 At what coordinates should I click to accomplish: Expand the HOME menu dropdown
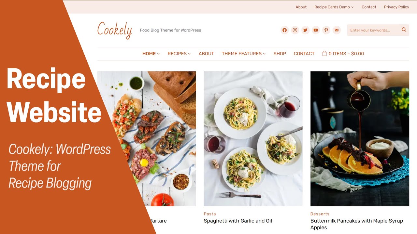[151, 54]
